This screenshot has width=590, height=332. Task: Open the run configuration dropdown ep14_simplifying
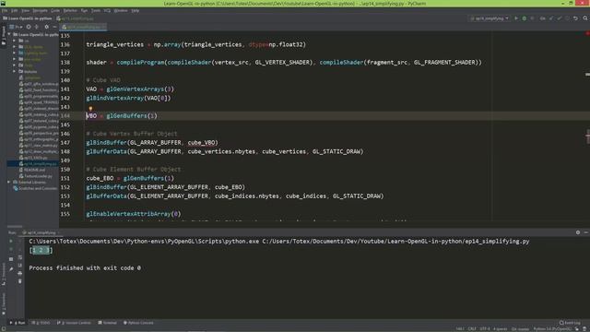490,18
